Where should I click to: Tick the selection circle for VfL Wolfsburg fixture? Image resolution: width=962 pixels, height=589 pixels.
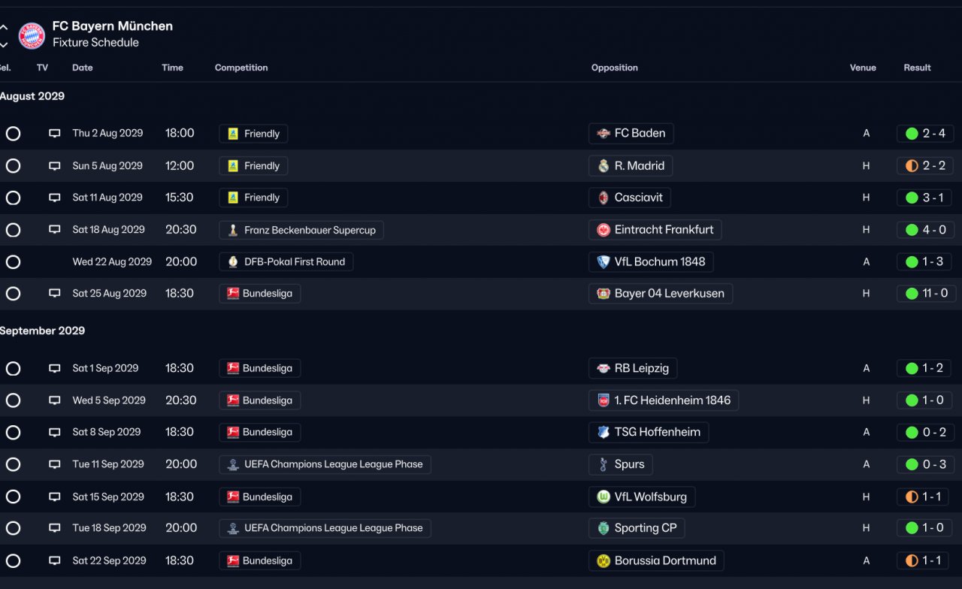pos(13,497)
